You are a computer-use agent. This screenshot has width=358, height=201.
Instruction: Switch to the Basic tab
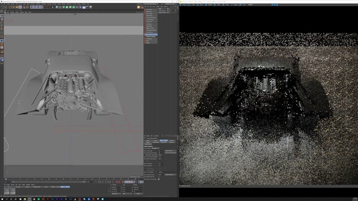tap(148, 140)
